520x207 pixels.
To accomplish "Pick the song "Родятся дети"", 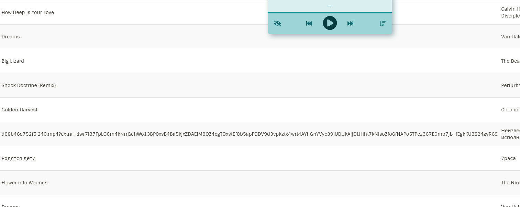I will click(x=19, y=158).
